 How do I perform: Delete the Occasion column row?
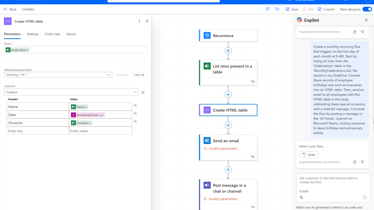click(x=135, y=121)
